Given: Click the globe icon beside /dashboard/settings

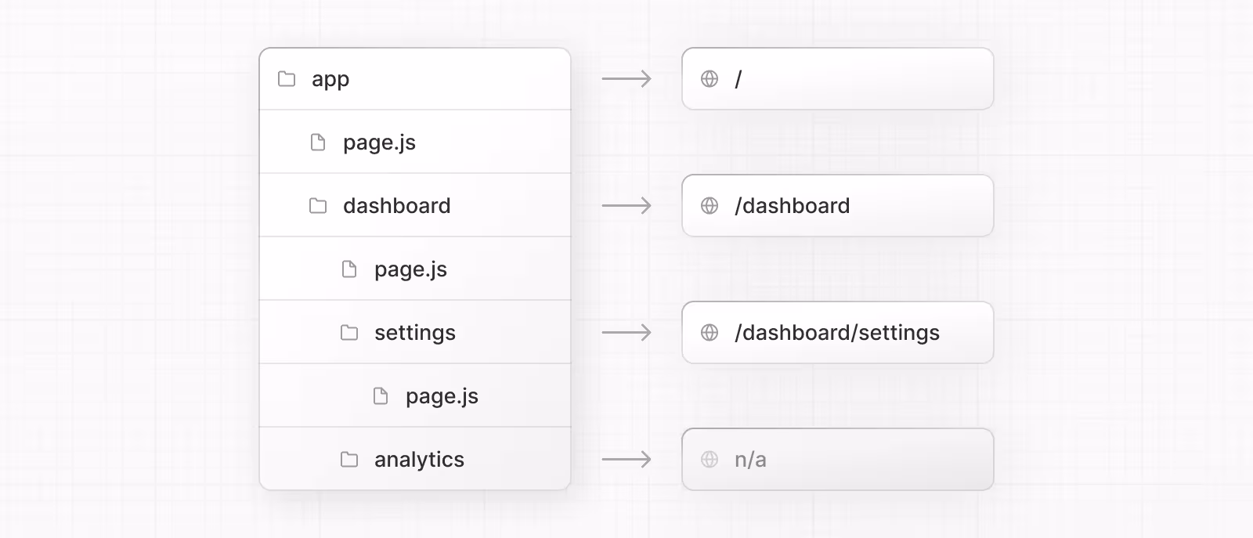Looking at the screenshot, I should 710,333.
